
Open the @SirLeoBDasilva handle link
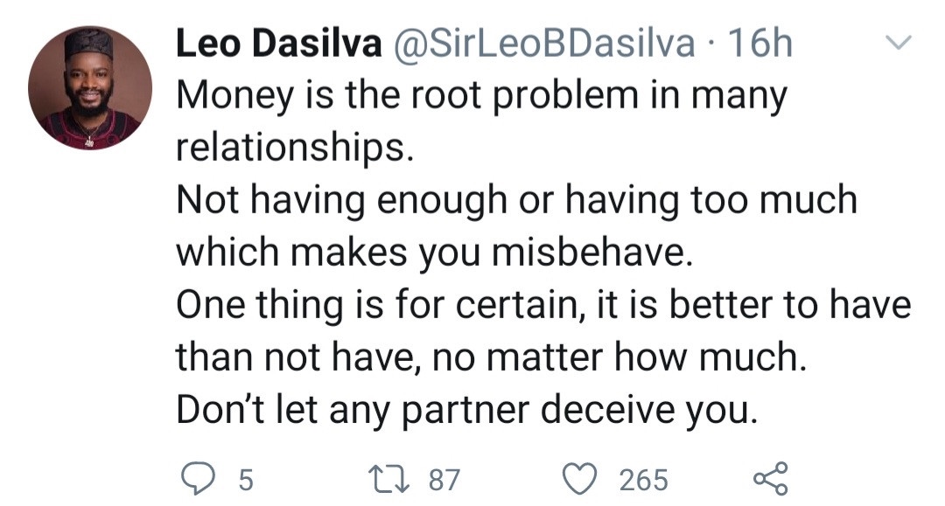click(545, 45)
